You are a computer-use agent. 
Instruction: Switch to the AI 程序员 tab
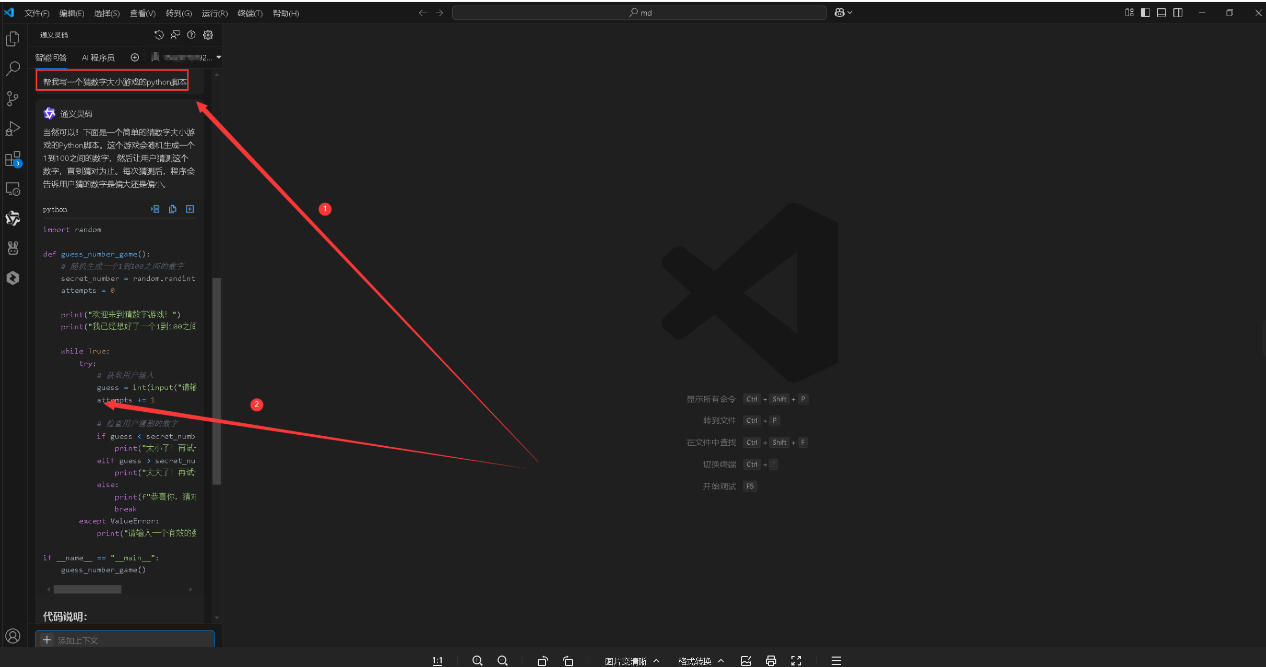pos(98,57)
